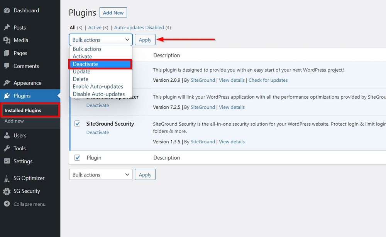The width and height of the screenshot is (386, 237).
Task: Click SiteGround author link for version 2.0.9
Action: [x=203, y=80]
